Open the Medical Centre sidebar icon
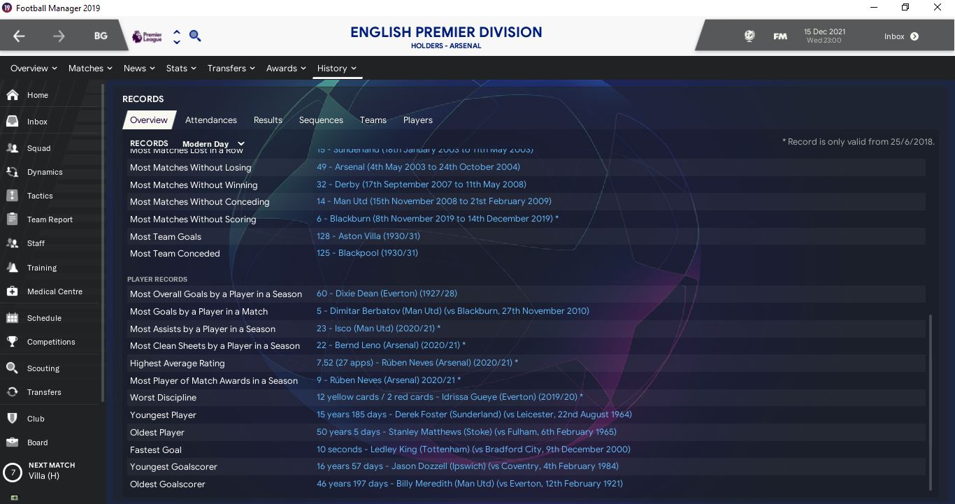Screen dimensions: 955x504 point(12,291)
